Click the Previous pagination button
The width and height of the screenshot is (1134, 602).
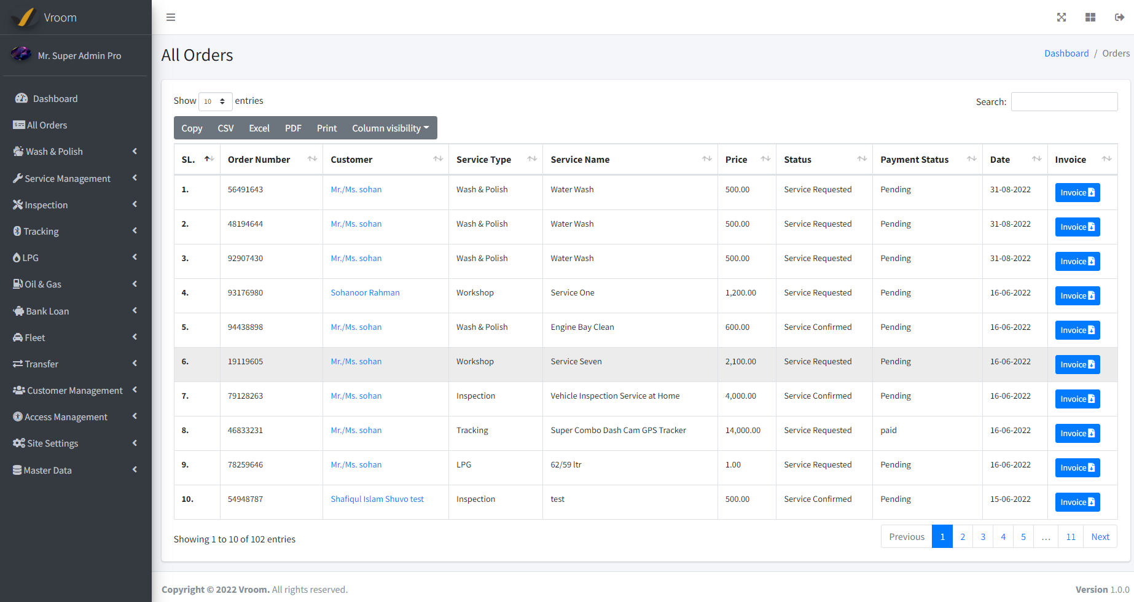pyautogui.click(x=907, y=536)
